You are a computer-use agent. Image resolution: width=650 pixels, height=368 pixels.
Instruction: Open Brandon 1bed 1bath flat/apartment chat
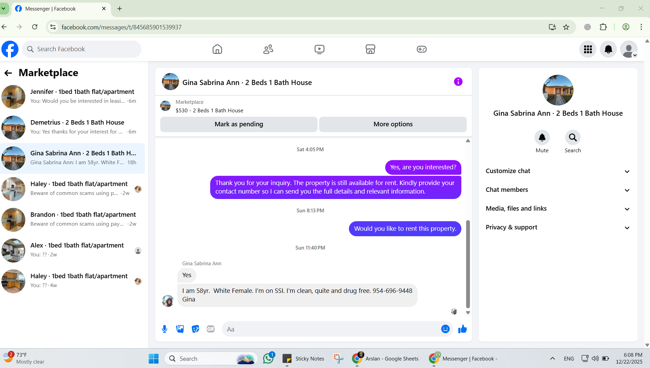click(72, 220)
